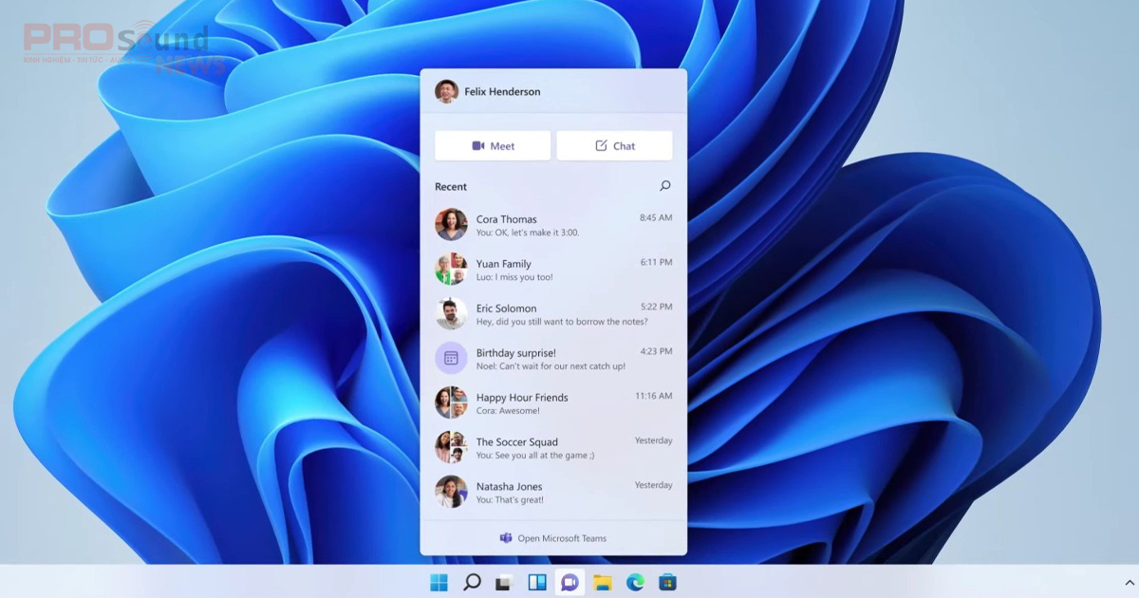
Task: Open Microsoft Store from taskbar
Action: tap(667, 582)
